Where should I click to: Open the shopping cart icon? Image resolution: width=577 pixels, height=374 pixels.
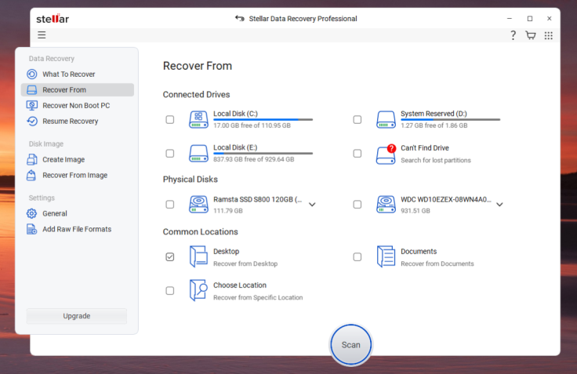point(531,35)
